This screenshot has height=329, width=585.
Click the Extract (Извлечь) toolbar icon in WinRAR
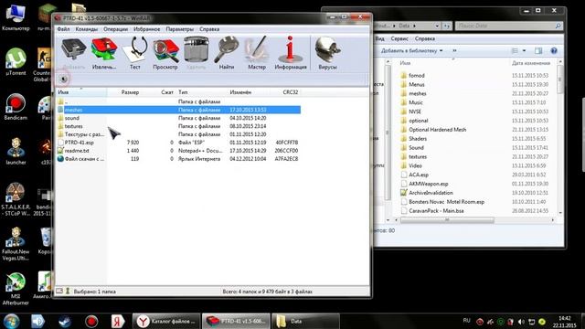(x=104, y=53)
